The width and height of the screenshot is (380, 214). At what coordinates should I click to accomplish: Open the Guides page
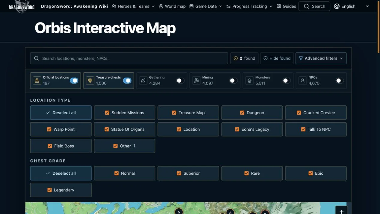[286, 6]
